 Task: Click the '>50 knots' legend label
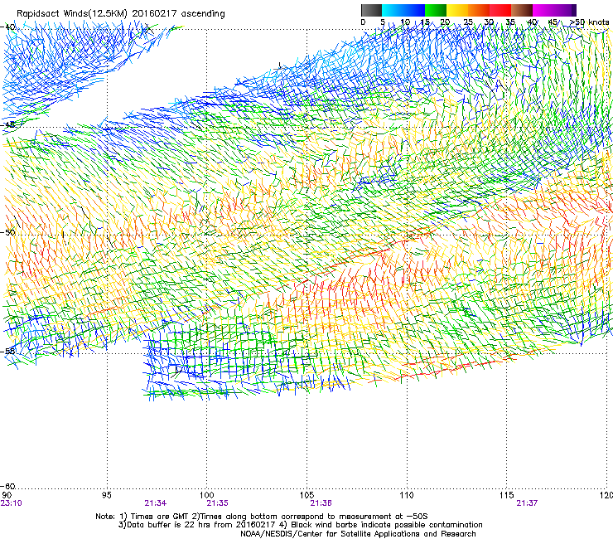click(589, 22)
